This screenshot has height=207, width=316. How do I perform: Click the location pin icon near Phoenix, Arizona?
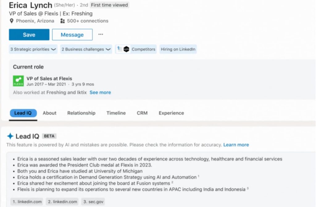[12, 21]
